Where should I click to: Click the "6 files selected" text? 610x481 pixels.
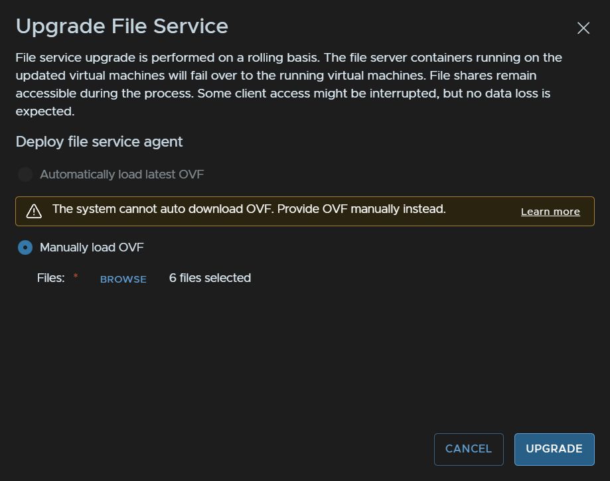pos(210,278)
